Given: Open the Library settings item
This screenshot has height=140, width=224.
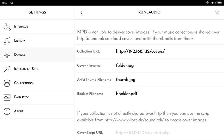Looking at the screenshot, I should (x=37, y=41).
